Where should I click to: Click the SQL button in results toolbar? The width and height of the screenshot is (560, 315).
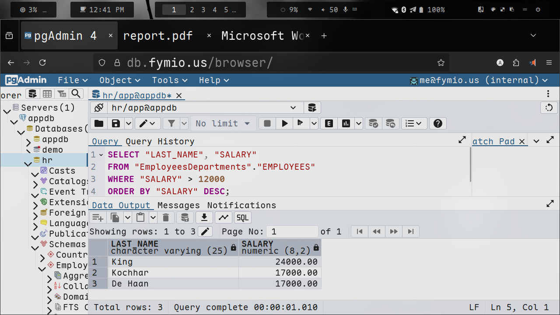pyautogui.click(x=242, y=217)
